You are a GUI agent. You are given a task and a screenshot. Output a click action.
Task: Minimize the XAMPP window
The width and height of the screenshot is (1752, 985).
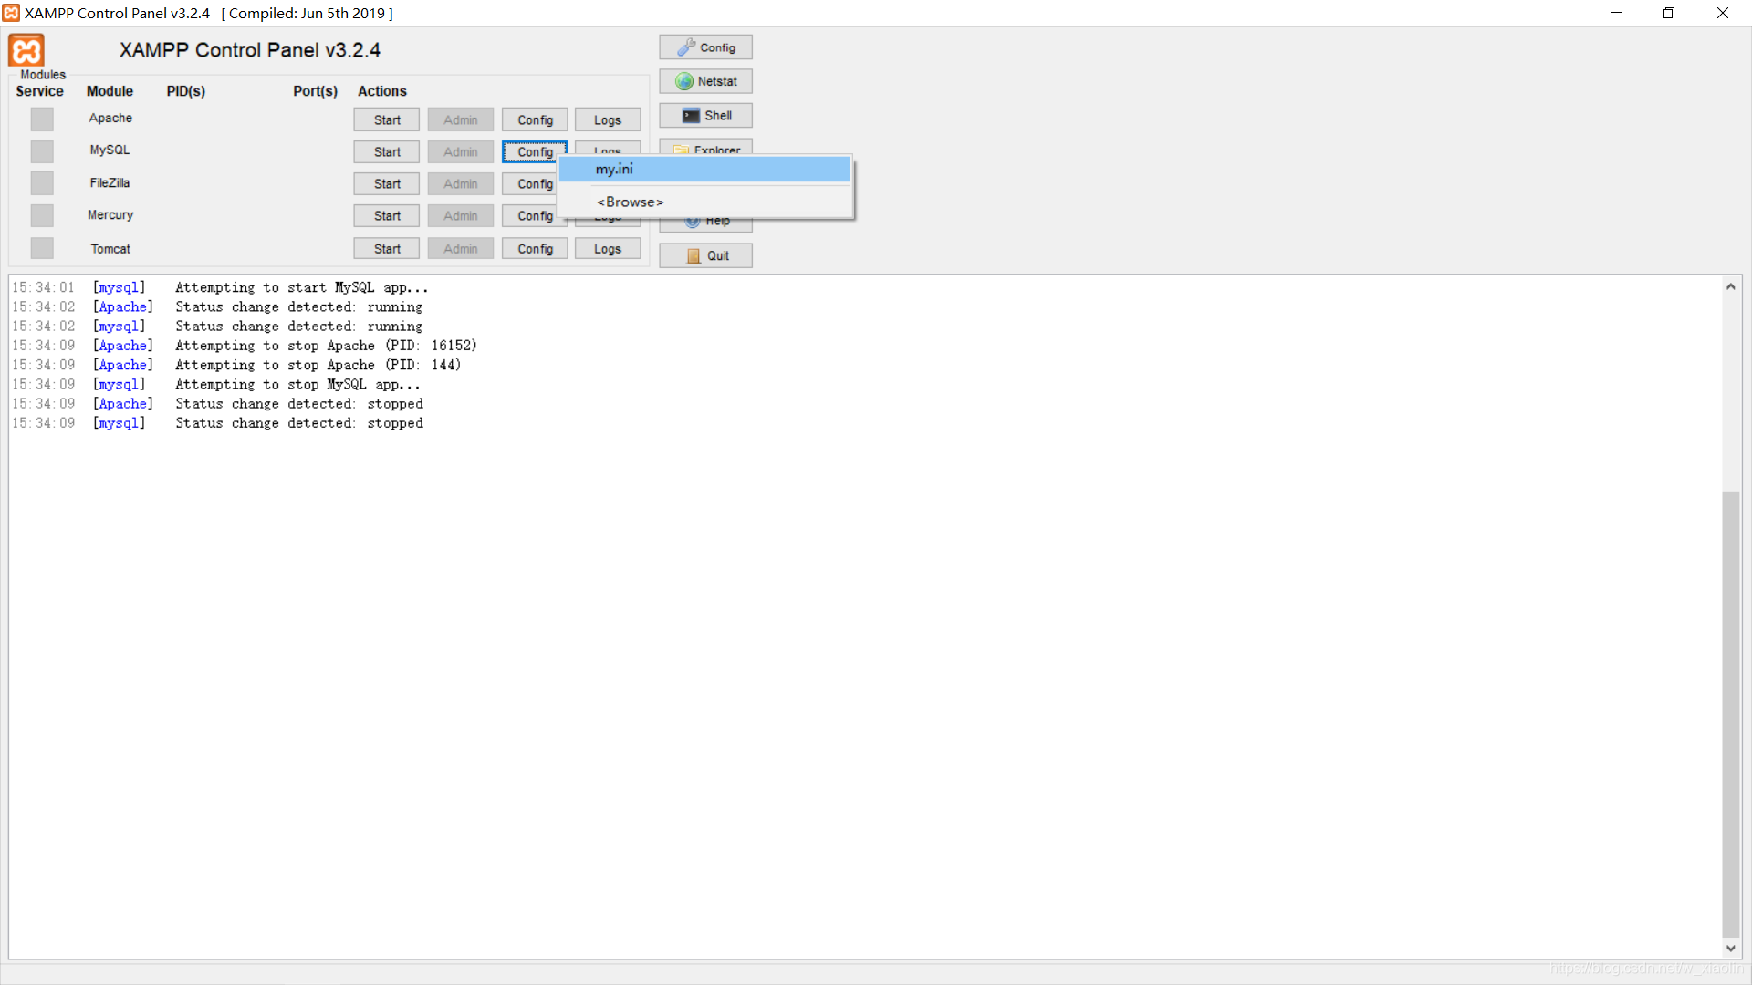[1616, 13]
